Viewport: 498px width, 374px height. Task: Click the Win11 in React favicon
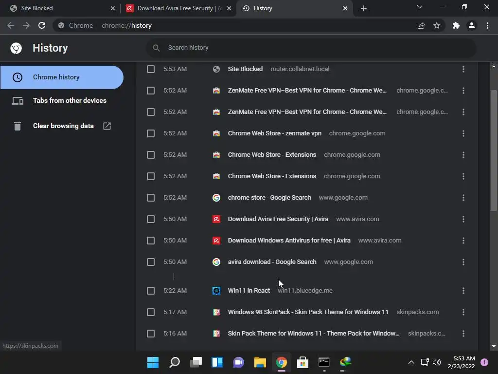(216, 291)
